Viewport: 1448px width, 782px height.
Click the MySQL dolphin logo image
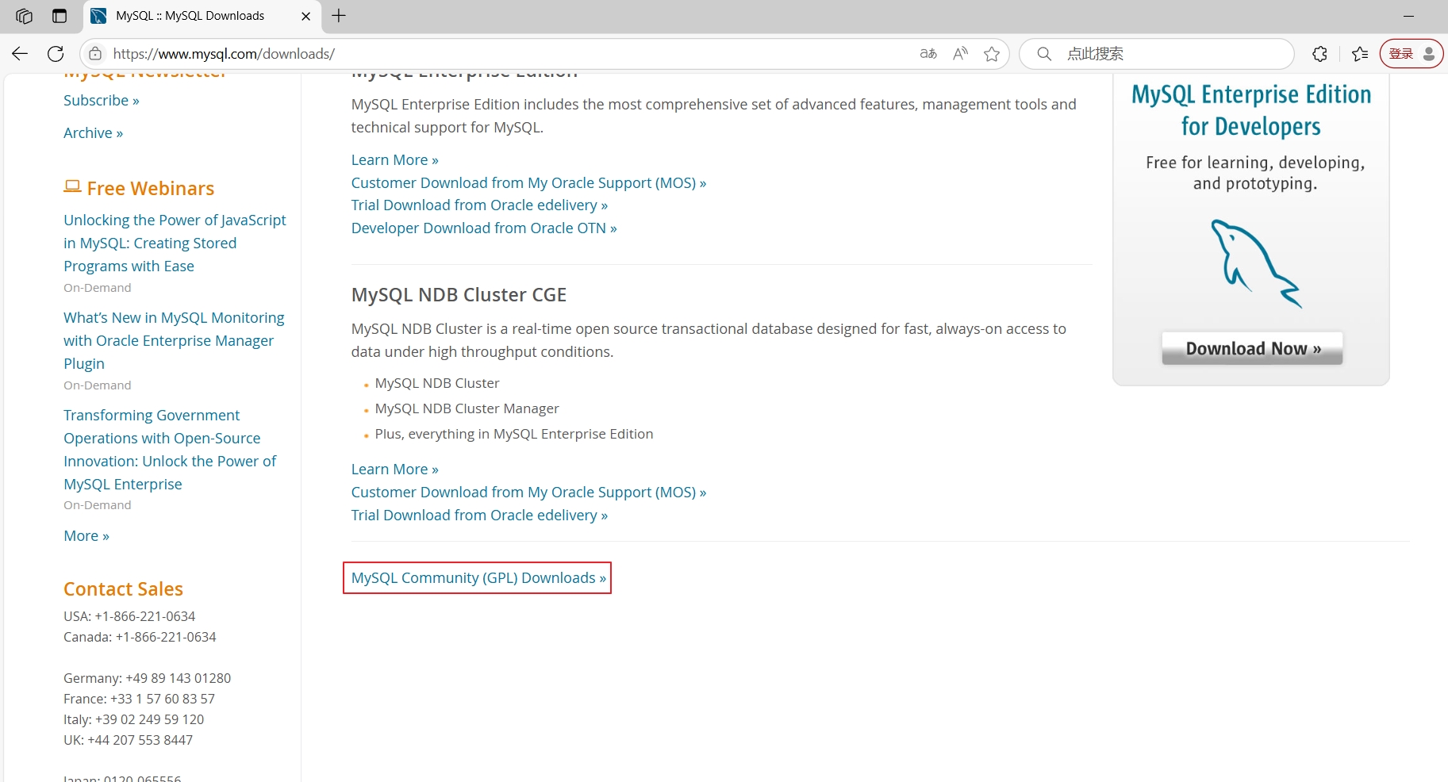[x=1256, y=263]
